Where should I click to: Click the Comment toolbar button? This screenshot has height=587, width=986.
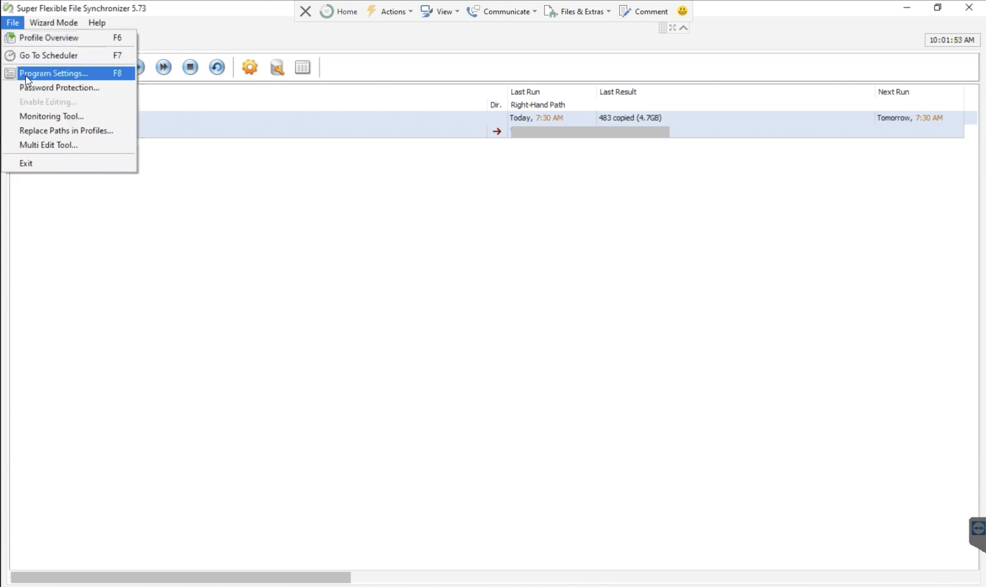644,11
